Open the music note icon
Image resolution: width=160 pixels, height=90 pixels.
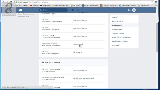point(78,10)
